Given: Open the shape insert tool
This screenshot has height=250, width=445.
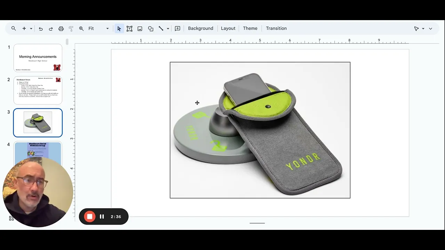Looking at the screenshot, I should [x=151, y=28].
